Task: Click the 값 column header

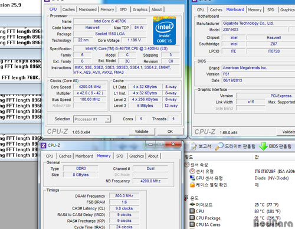Action: pos(257,157)
